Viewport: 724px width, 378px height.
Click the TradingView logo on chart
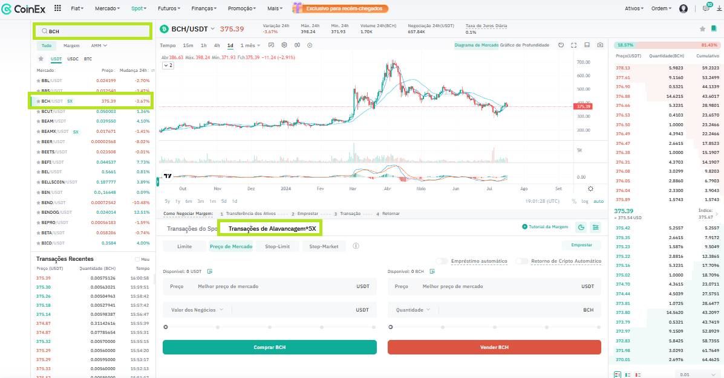[168, 176]
